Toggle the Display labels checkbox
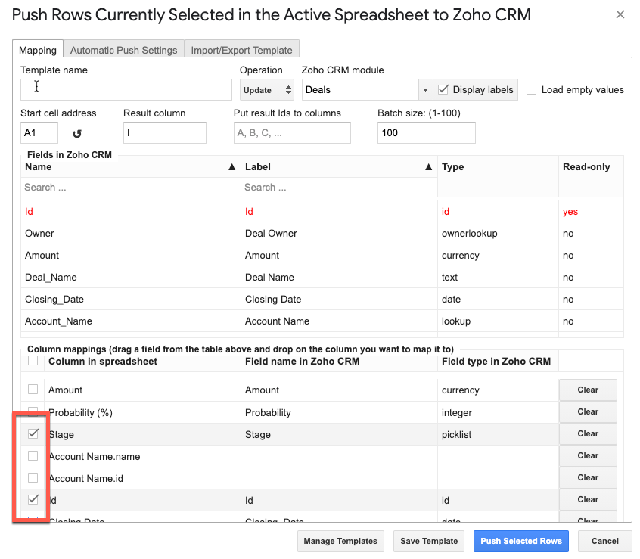 click(444, 89)
